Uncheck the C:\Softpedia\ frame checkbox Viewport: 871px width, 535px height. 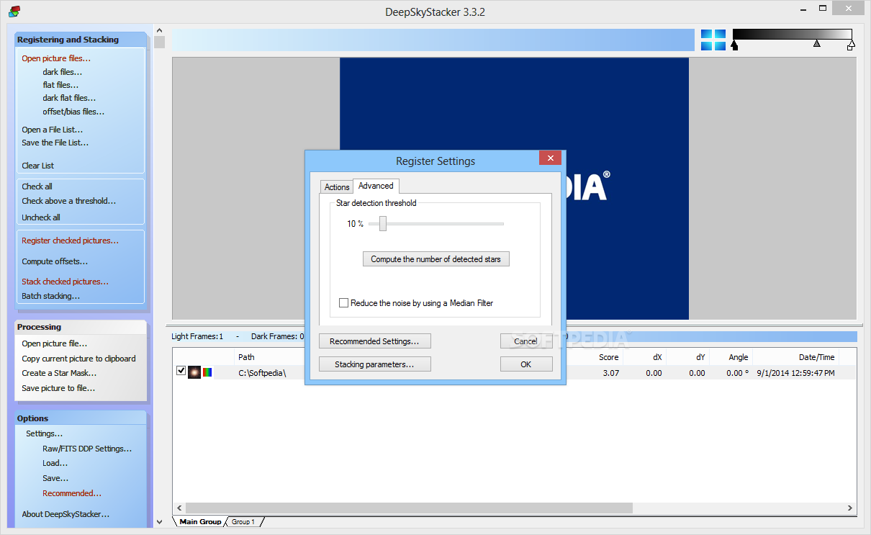tap(181, 371)
